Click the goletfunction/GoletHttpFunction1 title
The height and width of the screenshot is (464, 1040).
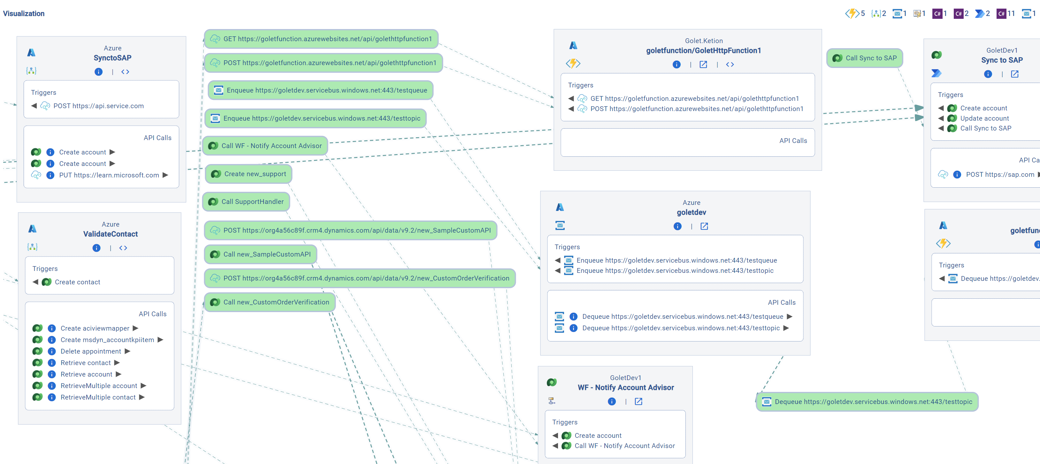click(703, 50)
